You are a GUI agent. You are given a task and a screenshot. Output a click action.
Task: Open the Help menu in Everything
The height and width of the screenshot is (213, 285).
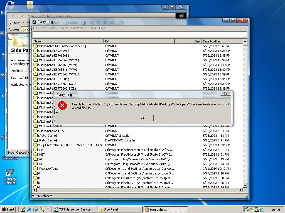102,28
